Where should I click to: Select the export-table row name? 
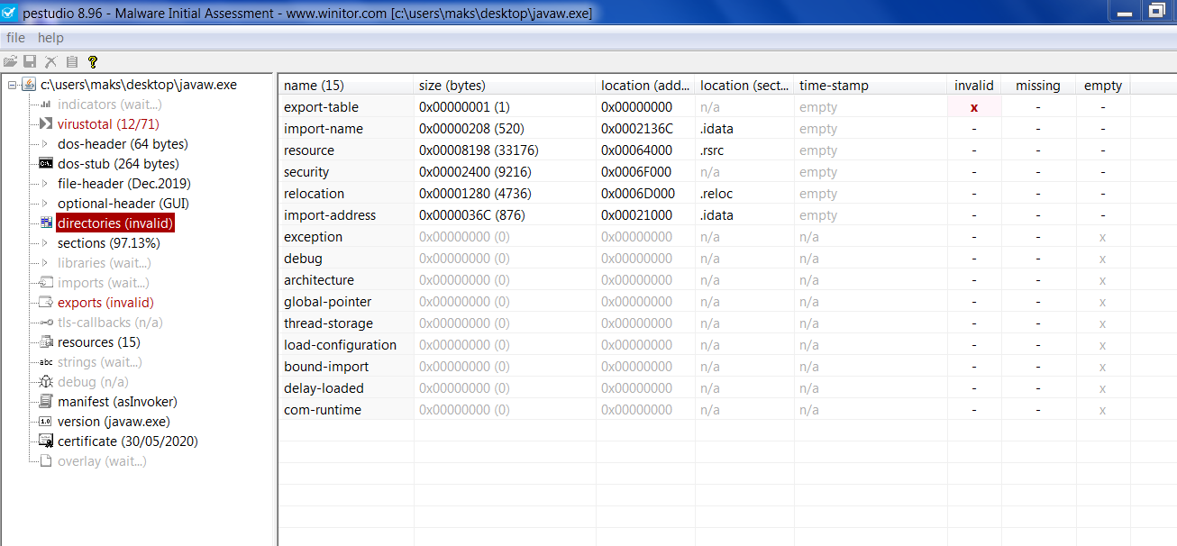(321, 107)
